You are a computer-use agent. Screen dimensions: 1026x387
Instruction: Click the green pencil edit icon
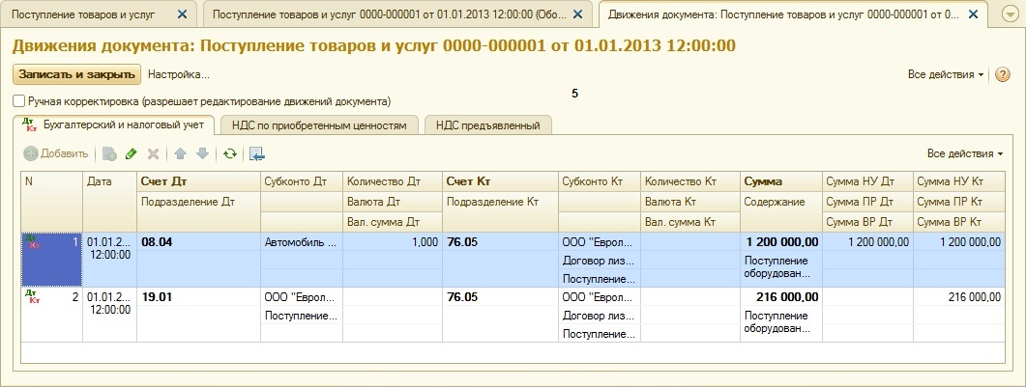[x=132, y=153]
